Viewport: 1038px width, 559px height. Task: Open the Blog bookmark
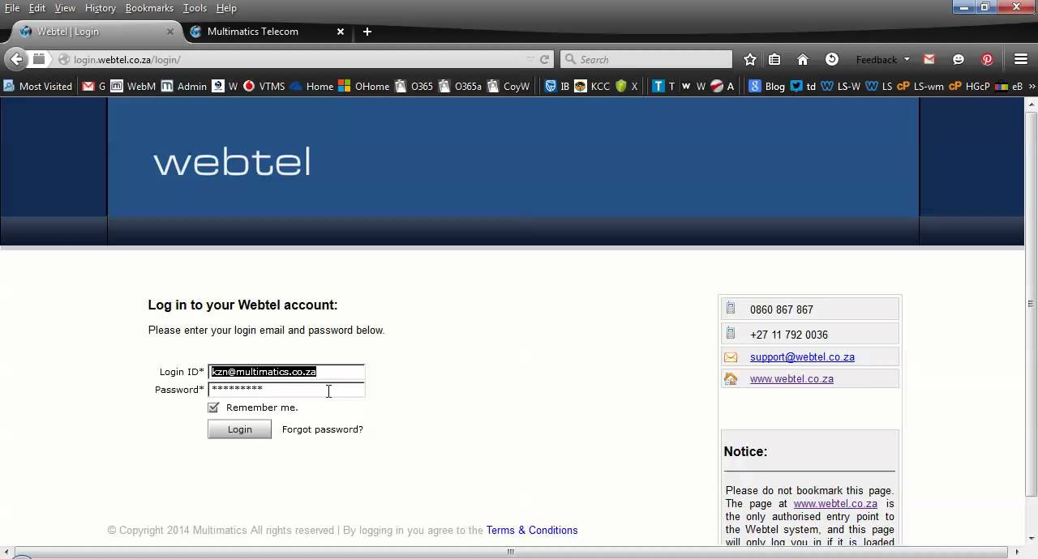766,86
